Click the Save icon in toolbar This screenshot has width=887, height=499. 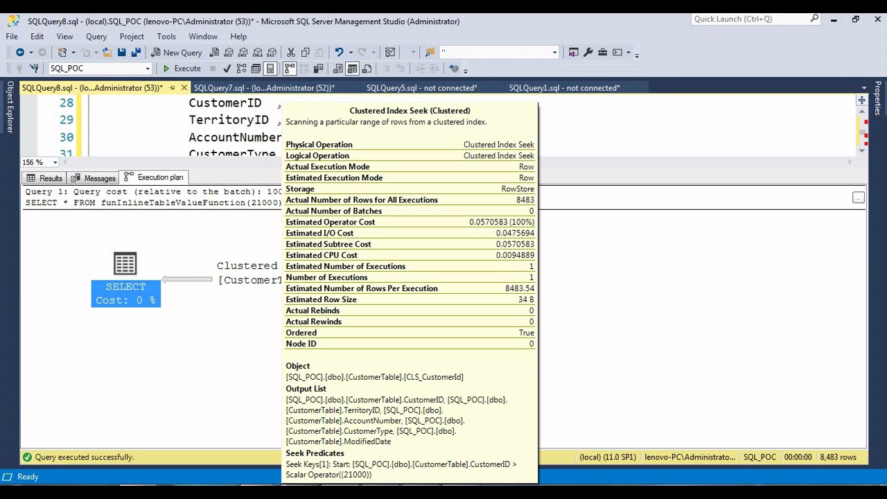pyautogui.click(x=121, y=52)
